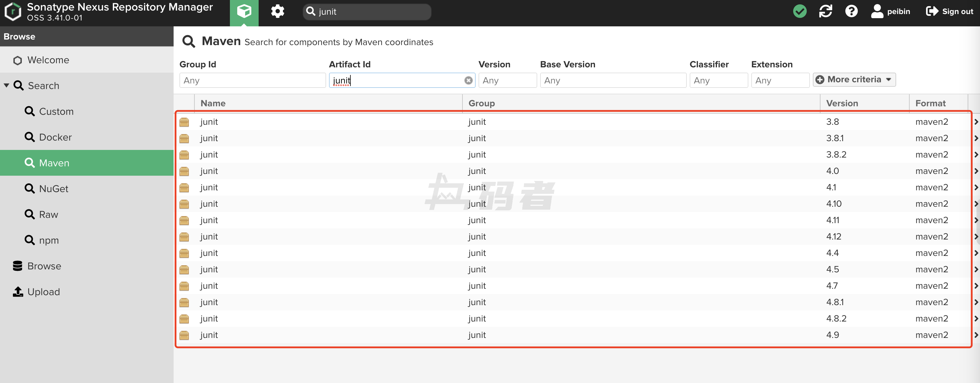Viewport: 980px width, 383px height.
Task: Click the refresh icon in header
Action: click(825, 11)
